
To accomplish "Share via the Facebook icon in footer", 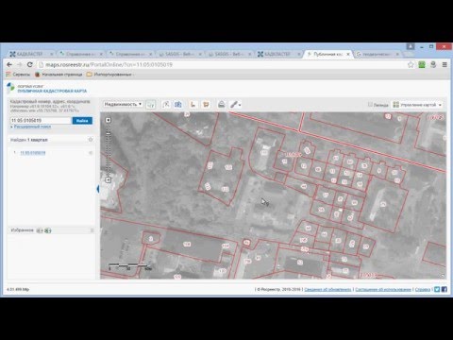I will click(444, 289).
